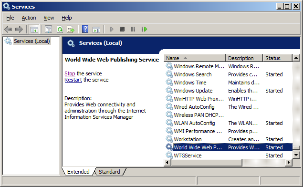Select the WinHTTP Web Prox... service name
The image size is (303, 187).
199,99
